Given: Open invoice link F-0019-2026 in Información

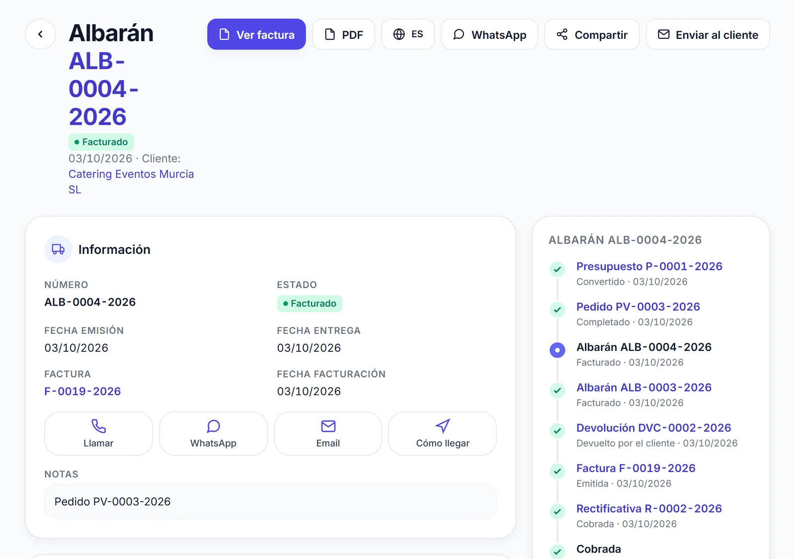Looking at the screenshot, I should pyautogui.click(x=82, y=392).
